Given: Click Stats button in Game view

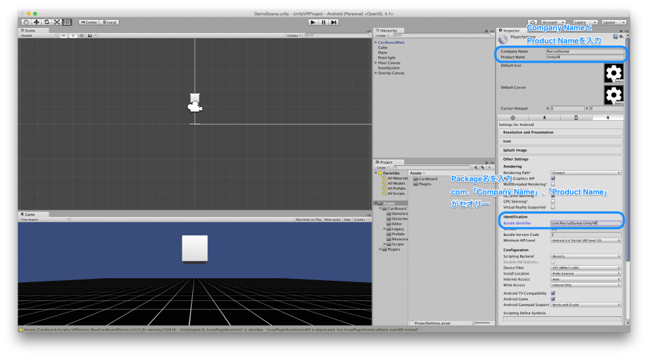Looking at the screenshot, I should click(347, 219).
